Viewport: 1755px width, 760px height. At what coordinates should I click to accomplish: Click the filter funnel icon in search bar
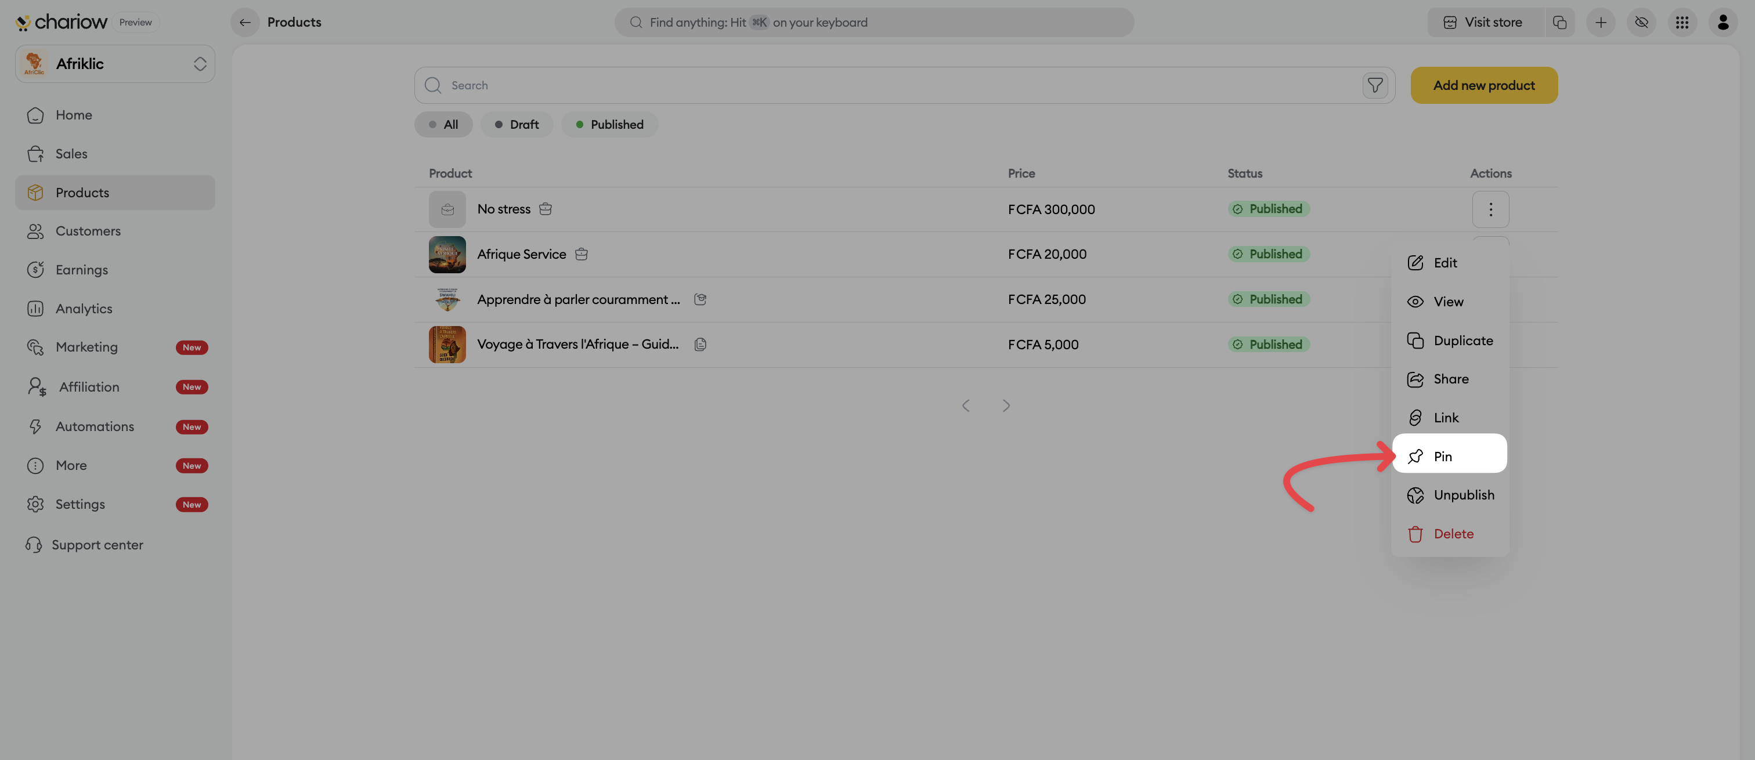(1375, 85)
